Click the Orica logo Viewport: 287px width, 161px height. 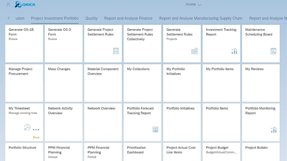point(25,4)
